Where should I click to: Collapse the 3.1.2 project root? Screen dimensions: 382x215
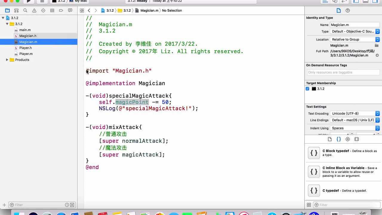3,18
